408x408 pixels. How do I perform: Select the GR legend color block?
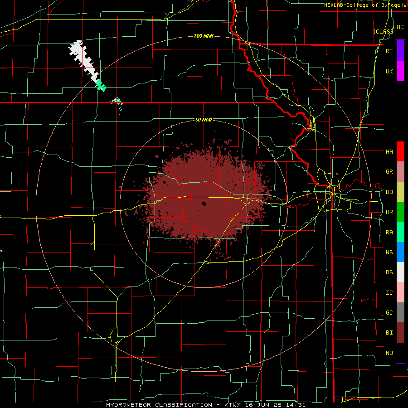click(400, 172)
